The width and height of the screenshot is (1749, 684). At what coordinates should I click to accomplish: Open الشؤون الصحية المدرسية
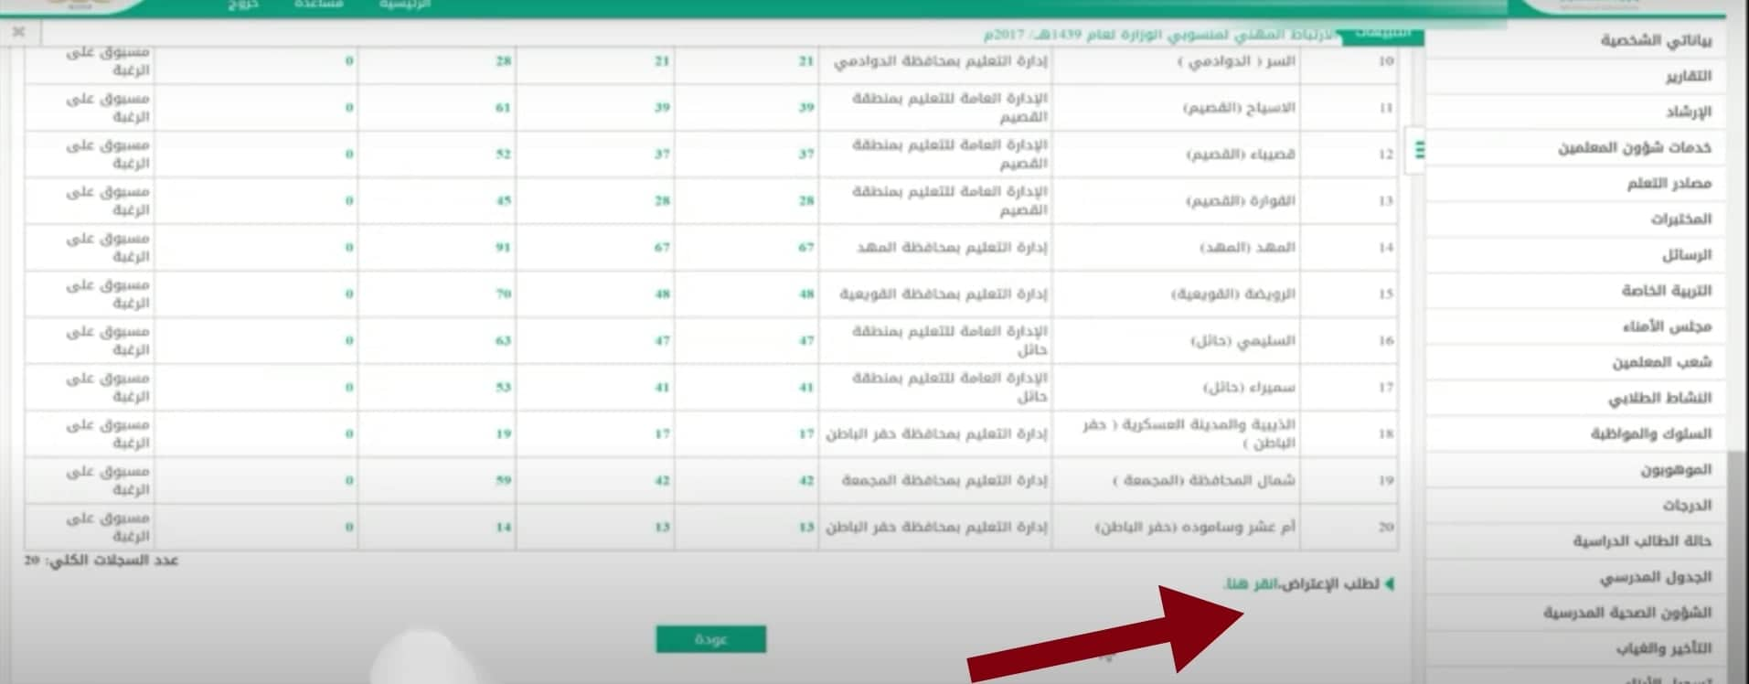point(1628,613)
